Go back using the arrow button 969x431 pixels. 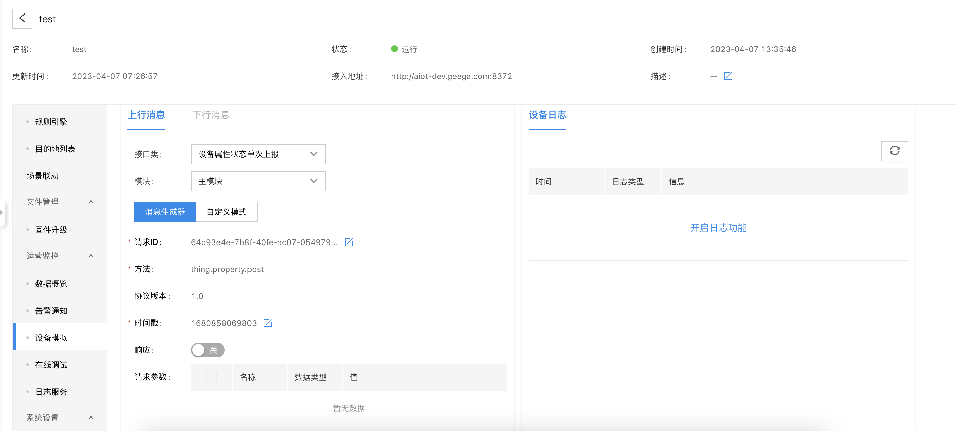pos(22,19)
